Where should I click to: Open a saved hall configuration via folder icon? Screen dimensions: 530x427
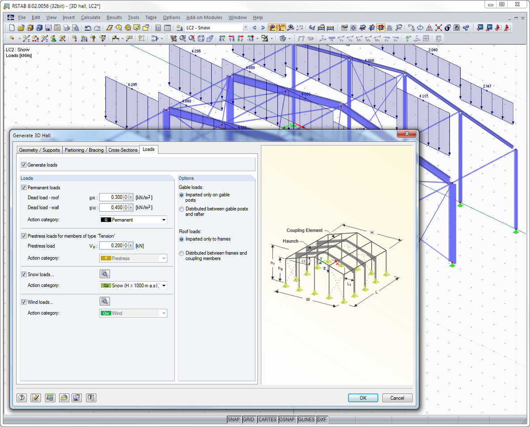click(x=63, y=397)
